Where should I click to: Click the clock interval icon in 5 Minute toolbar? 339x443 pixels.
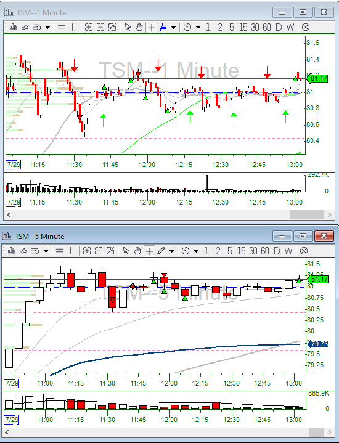[185, 251]
